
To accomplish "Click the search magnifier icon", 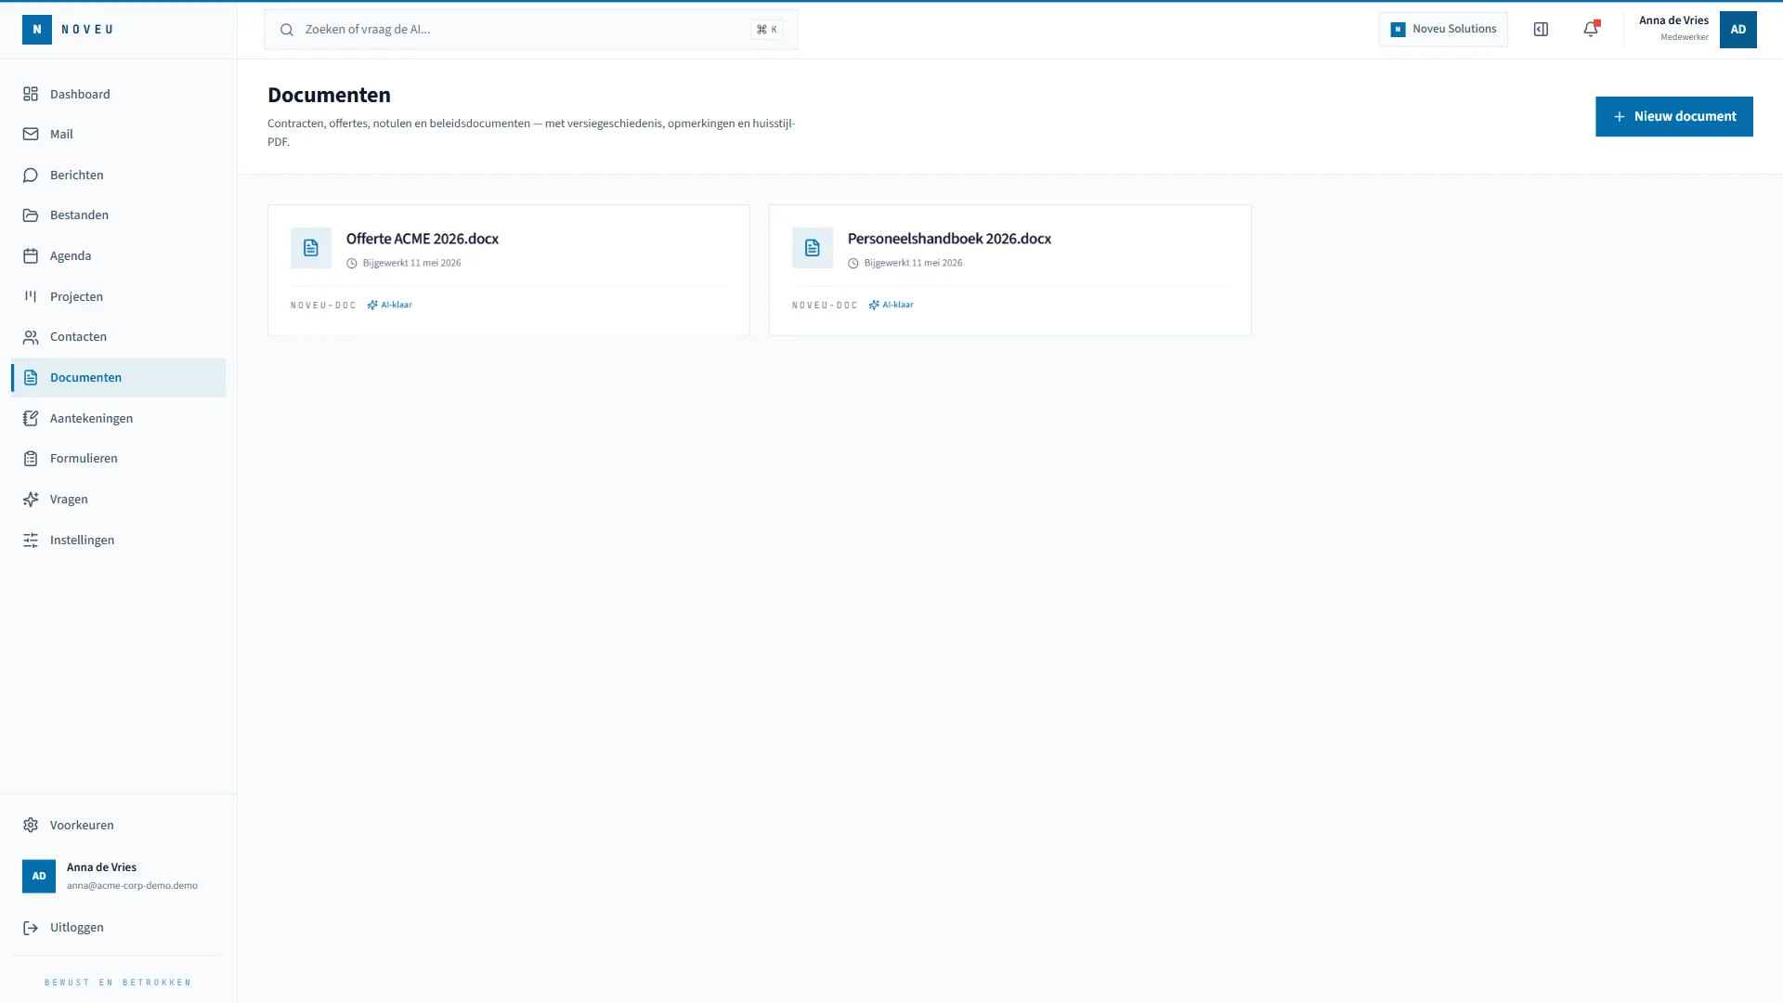I will pos(287,30).
